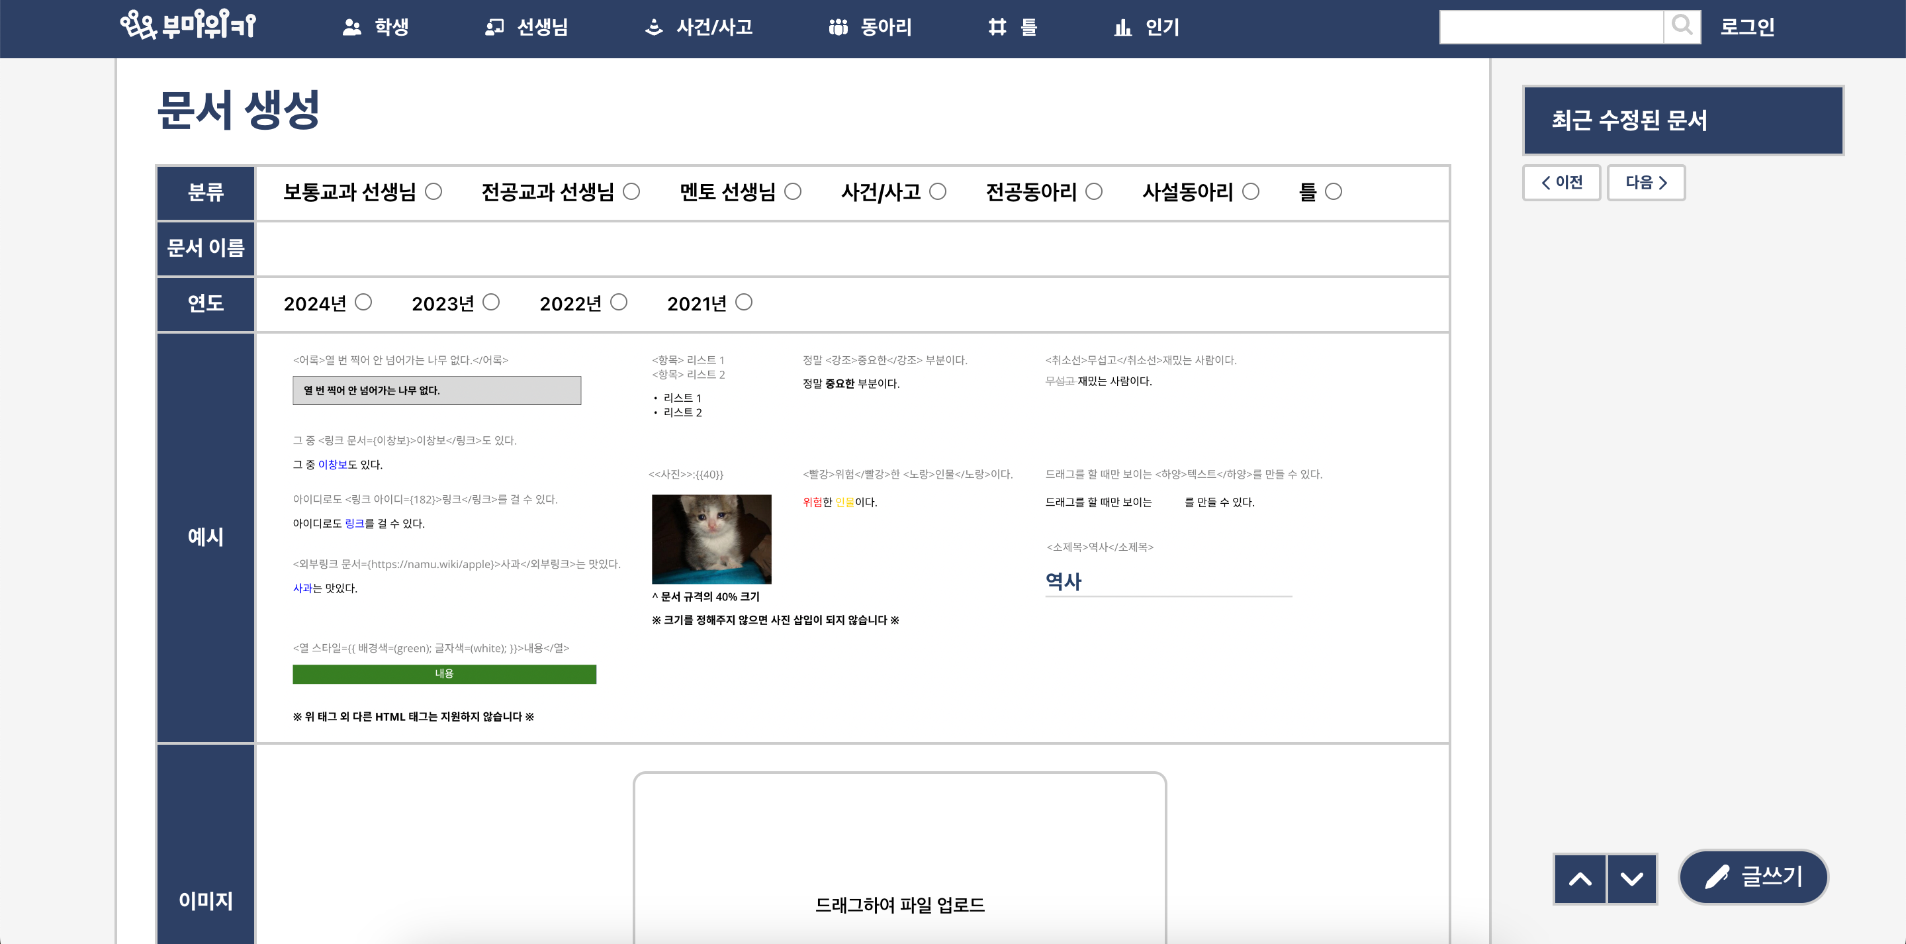Click the strikethrough 무섭고 example text
The height and width of the screenshot is (944, 1906).
[x=1060, y=381]
